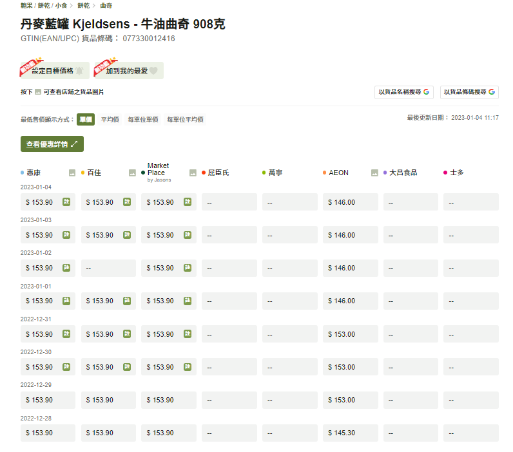Click 大昌食品 store column header

403,173
